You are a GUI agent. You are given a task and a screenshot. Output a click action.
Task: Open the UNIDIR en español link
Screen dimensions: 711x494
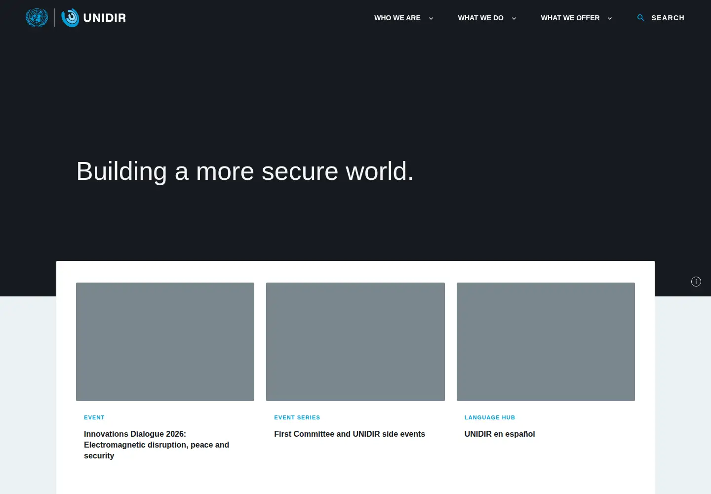pos(500,434)
